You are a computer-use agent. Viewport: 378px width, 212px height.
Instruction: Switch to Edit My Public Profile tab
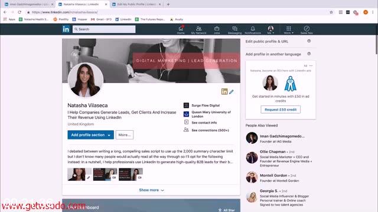(136, 4)
